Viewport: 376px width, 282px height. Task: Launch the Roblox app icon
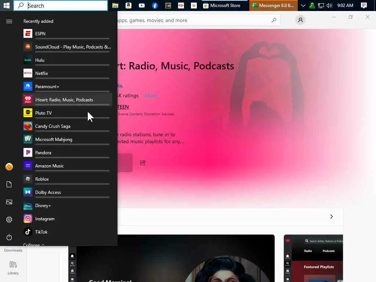point(28,179)
